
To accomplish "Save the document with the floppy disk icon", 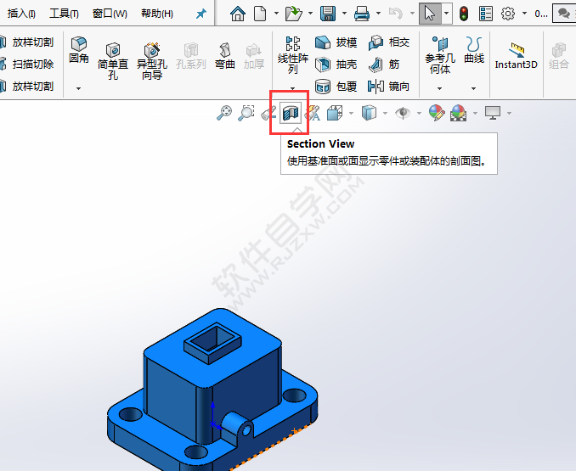I will [328, 14].
